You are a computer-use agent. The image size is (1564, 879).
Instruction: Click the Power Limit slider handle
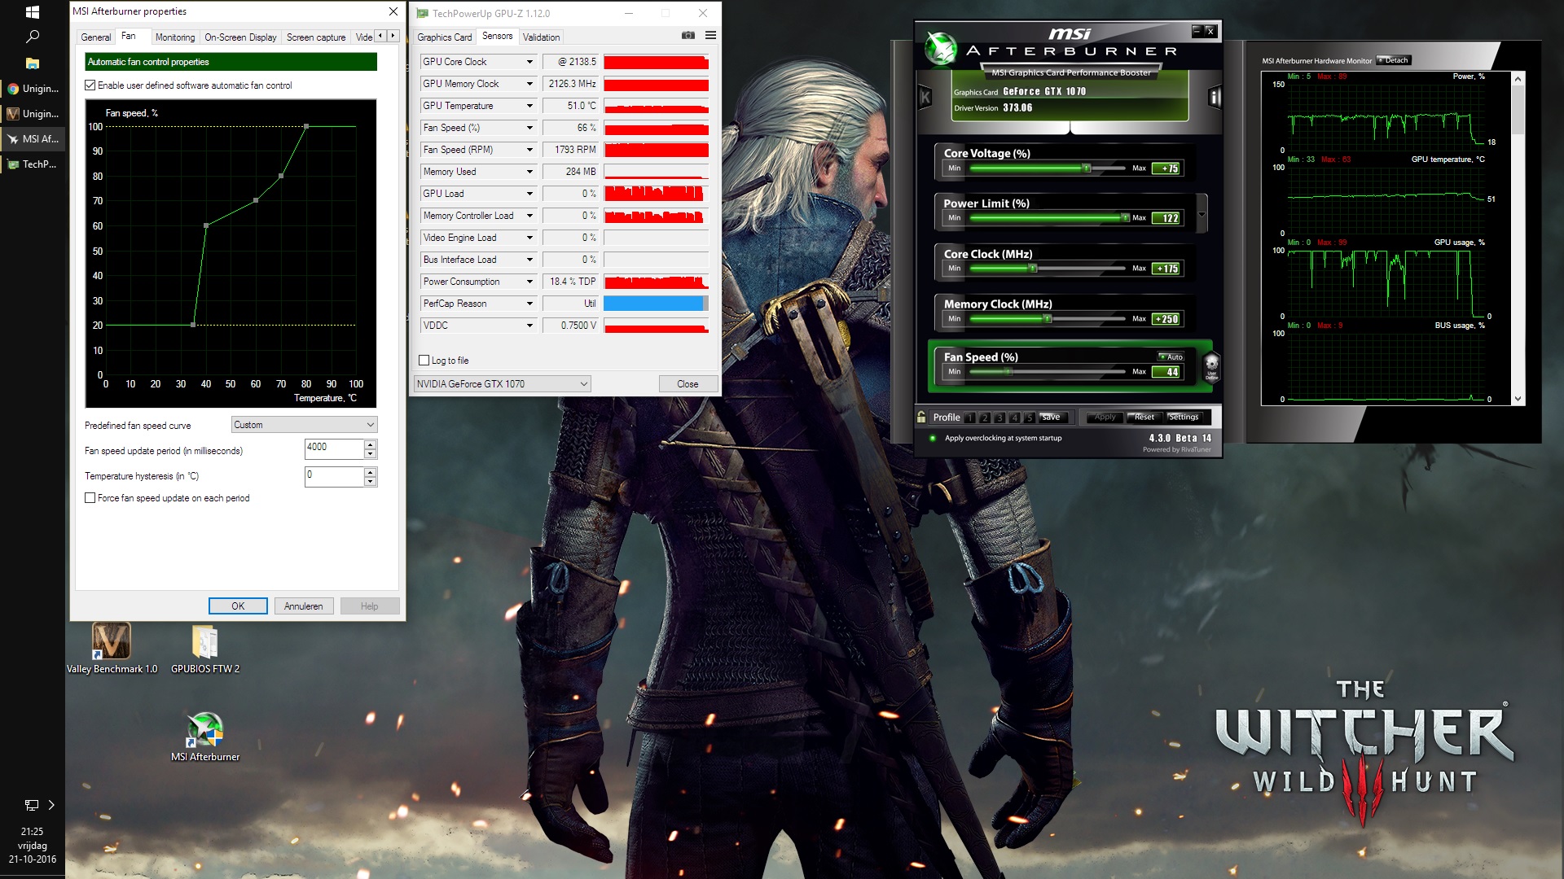pyautogui.click(x=1125, y=218)
